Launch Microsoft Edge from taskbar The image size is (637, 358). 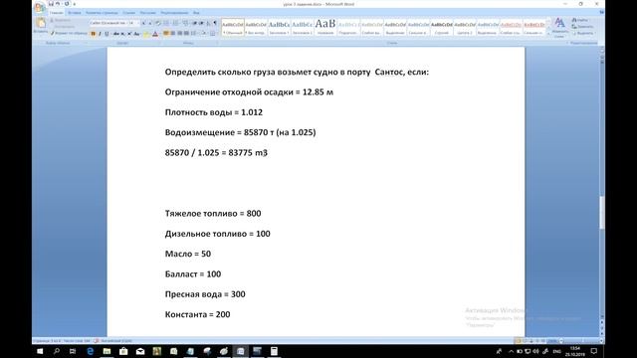pos(91,351)
